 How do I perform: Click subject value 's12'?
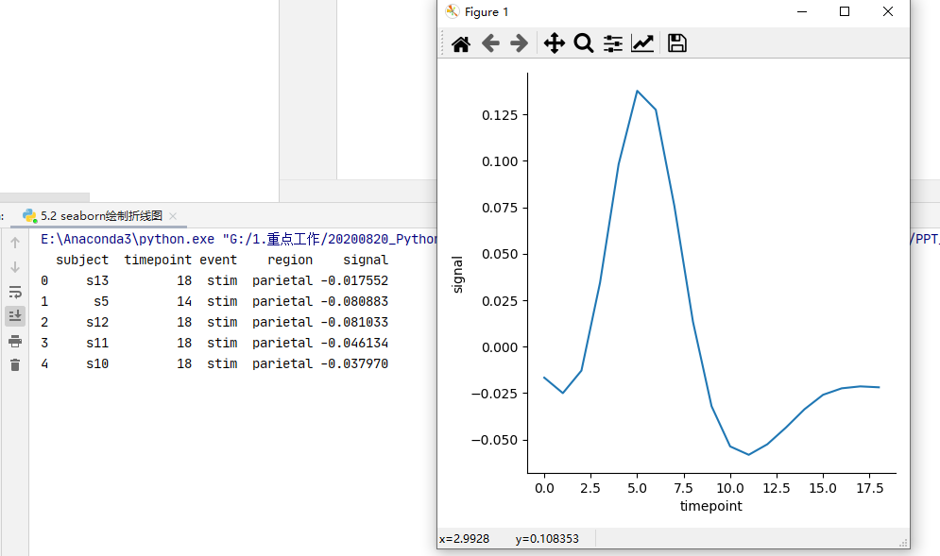[97, 322]
